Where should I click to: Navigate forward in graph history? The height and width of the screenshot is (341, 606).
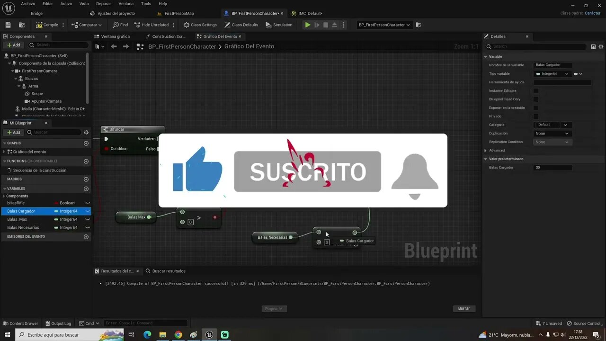tap(125, 46)
